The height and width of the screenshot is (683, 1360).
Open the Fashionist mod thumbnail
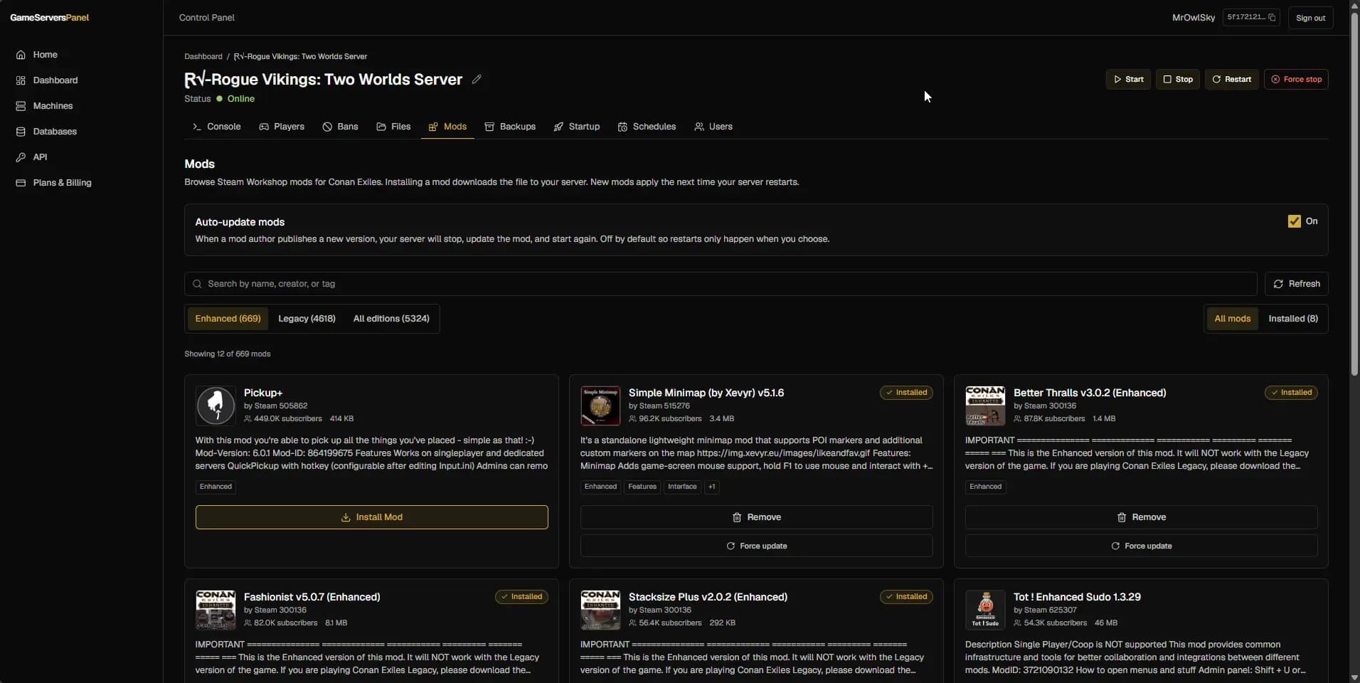tap(216, 610)
